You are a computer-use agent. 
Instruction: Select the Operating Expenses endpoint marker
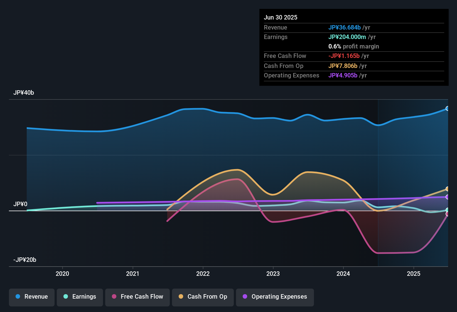(x=448, y=197)
